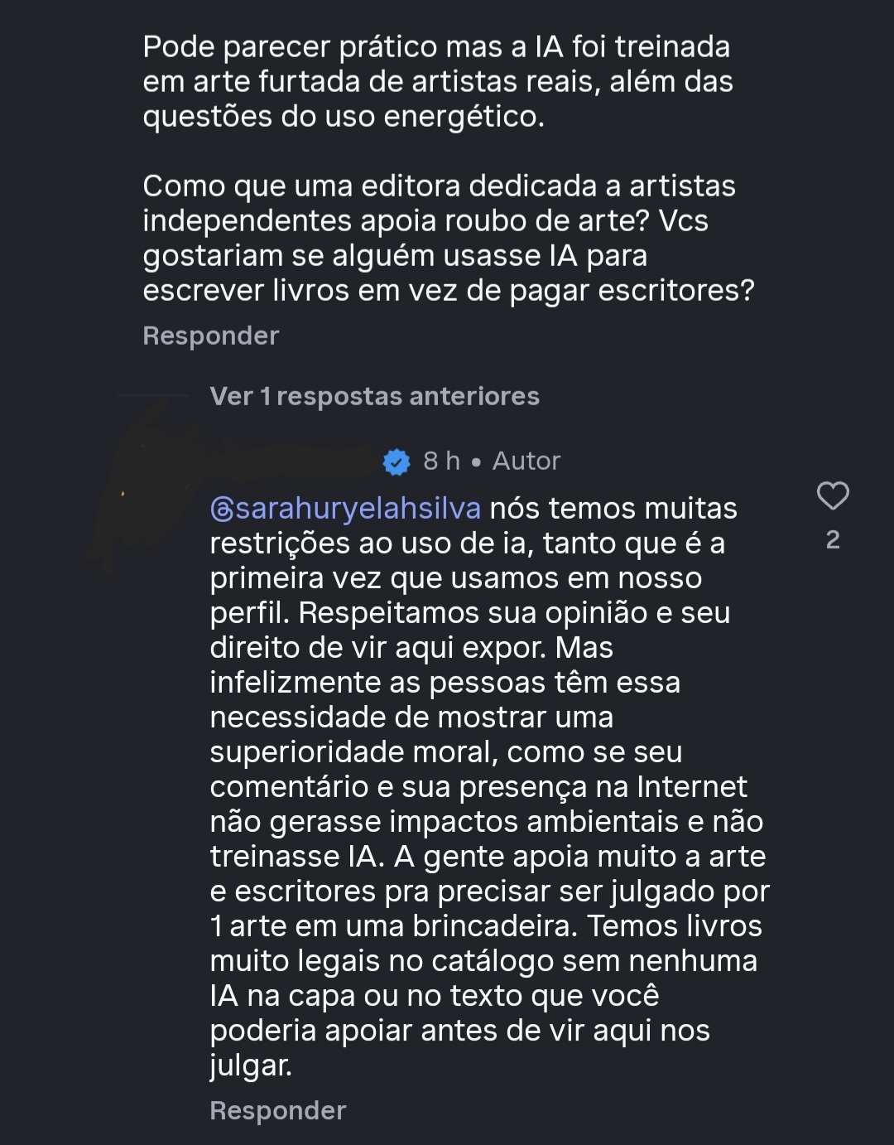Like the author's reply with the heart icon

pyautogui.click(x=832, y=496)
